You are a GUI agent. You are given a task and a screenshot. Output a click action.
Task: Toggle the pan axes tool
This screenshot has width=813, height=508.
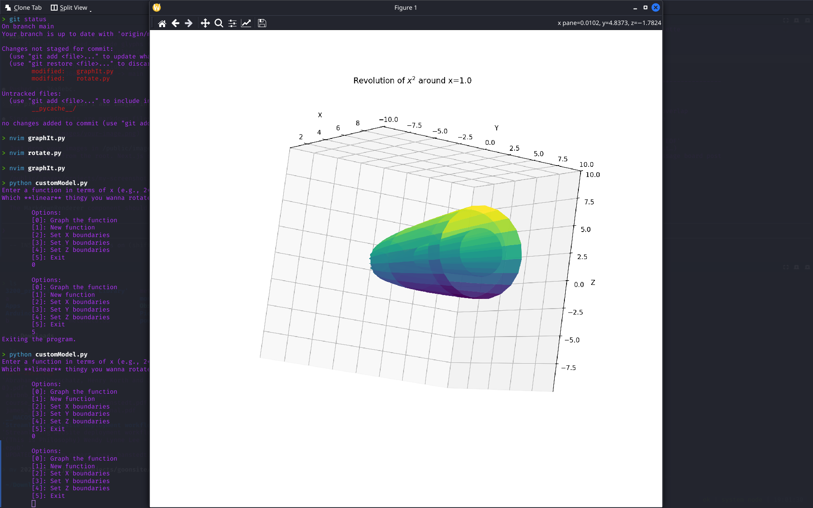coord(205,23)
